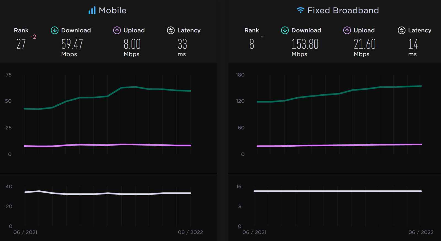Click the 16 axis label on Broadband latency chart
This screenshot has height=241, width=441.
point(239,187)
